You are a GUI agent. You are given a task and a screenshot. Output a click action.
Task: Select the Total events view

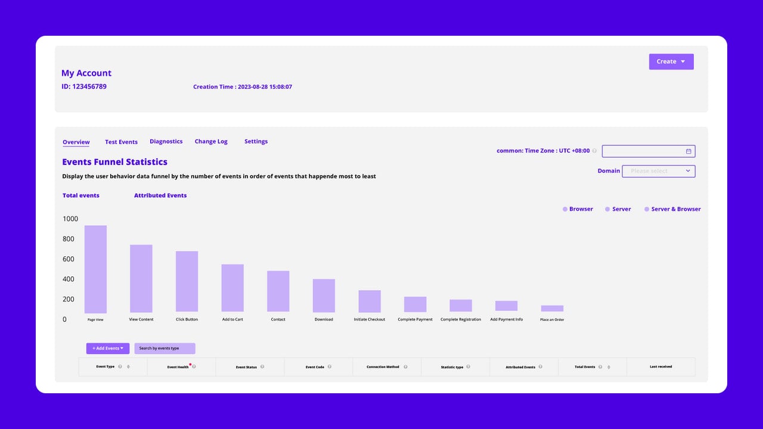[x=81, y=195]
